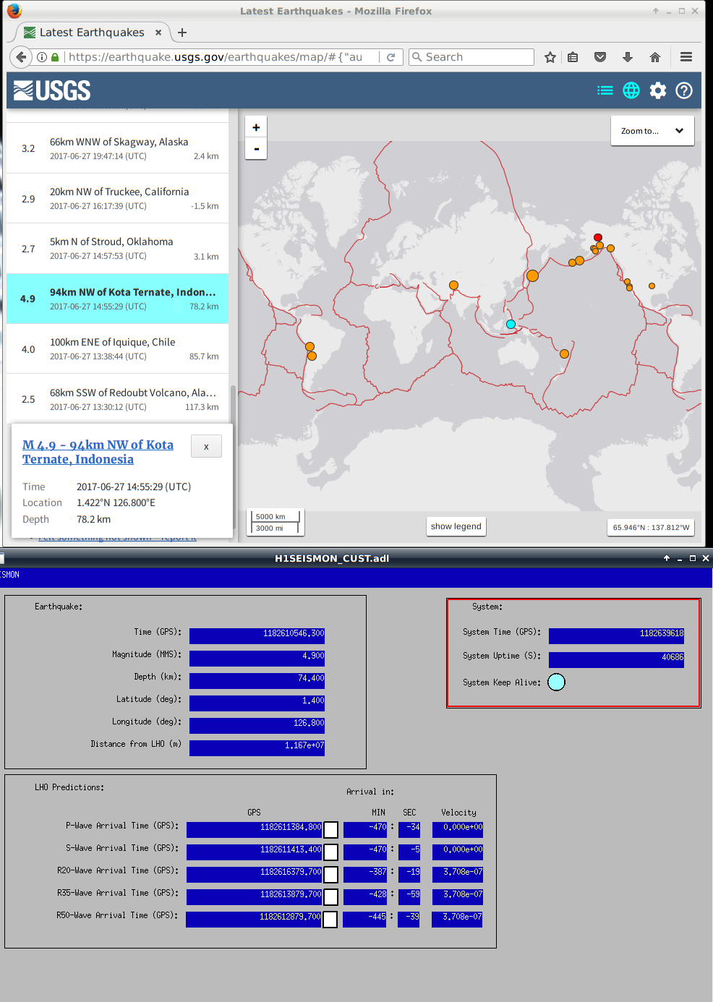Toggle the R20-Wave Arrival Time checkbox
This screenshot has width=713, height=1002.
330,875
